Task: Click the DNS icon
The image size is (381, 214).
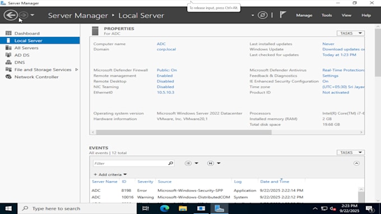Action: coord(8,62)
